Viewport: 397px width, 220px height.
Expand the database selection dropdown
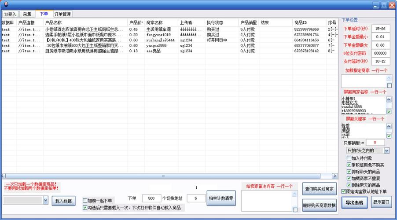point(46,200)
